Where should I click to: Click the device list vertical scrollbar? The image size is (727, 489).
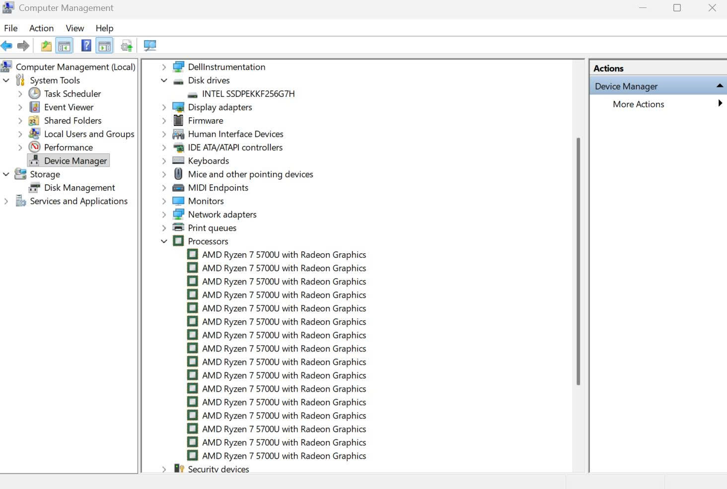(578, 261)
